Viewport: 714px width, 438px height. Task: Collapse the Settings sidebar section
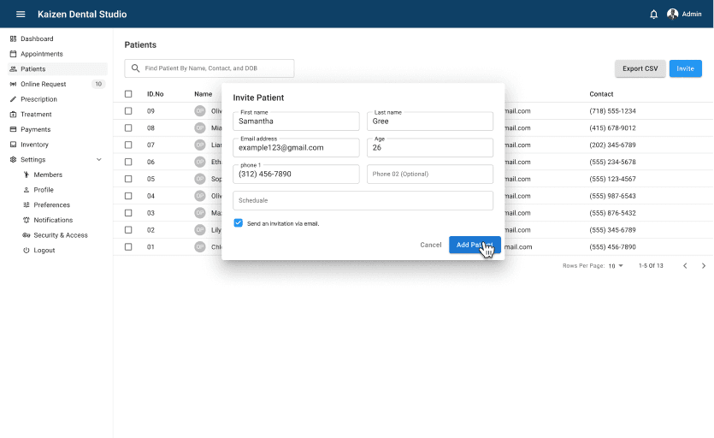coord(99,160)
